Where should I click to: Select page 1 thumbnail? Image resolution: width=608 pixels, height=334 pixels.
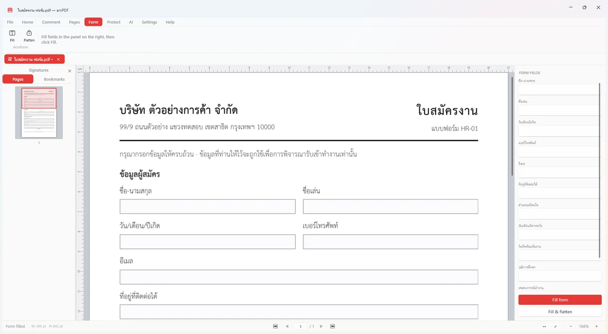click(39, 112)
